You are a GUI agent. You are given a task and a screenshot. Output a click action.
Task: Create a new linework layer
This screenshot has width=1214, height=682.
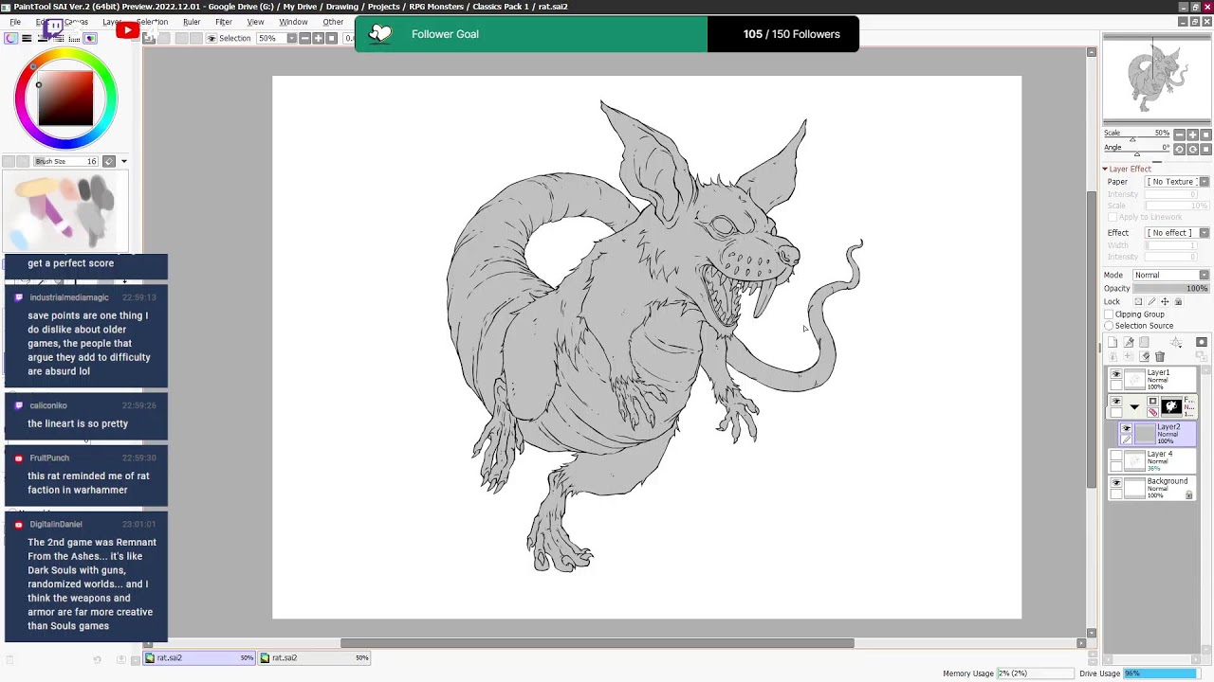pyautogui.click(x=1129, y=342)
